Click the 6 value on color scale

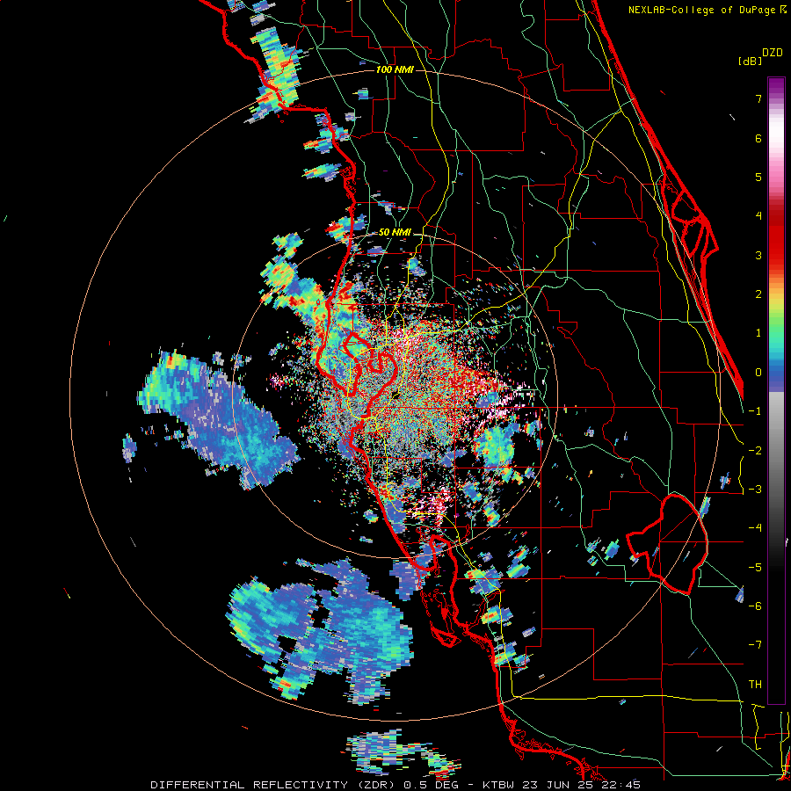pos(758,138)
